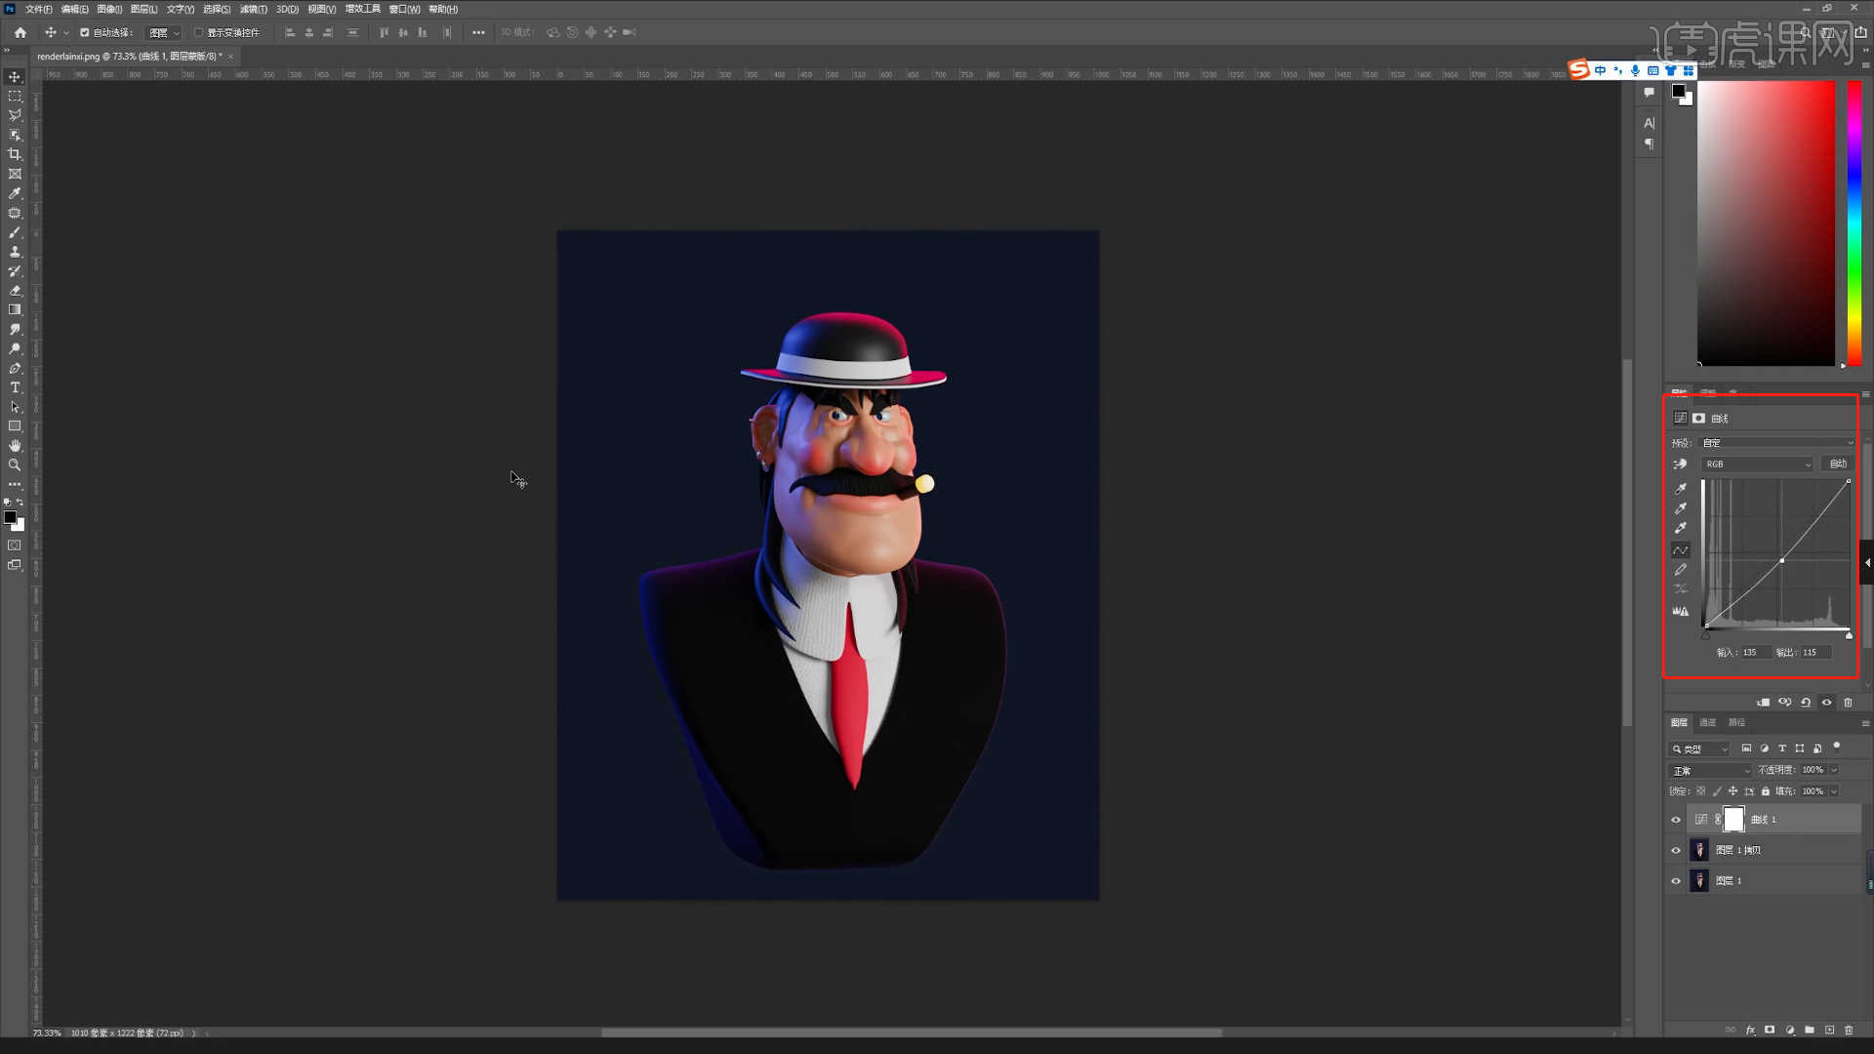Click the foreground color swatch in toolbox
The width and height of the screenshot is (1874, 1054).
10,518
